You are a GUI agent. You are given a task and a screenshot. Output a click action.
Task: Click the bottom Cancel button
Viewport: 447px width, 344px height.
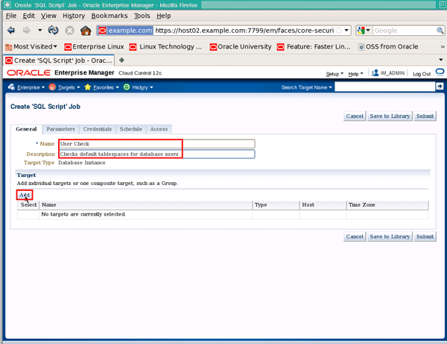[355, 237]
